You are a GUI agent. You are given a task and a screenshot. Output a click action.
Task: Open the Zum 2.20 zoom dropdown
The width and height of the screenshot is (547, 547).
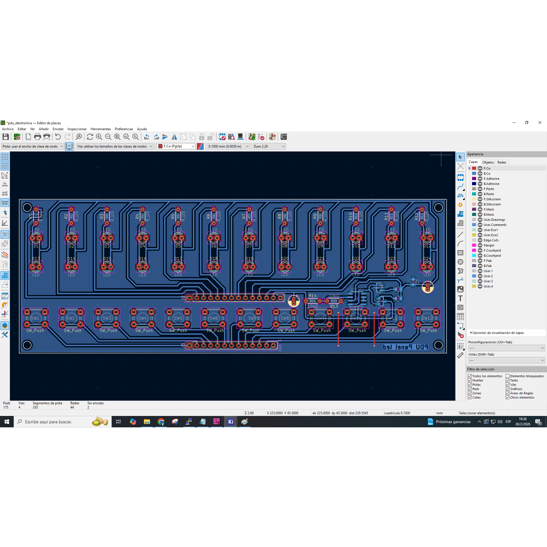point(269,146)
